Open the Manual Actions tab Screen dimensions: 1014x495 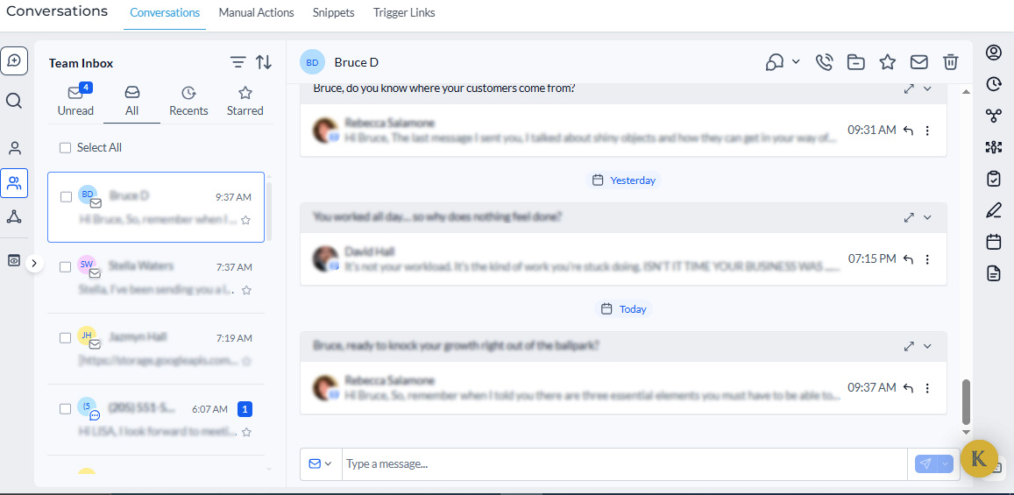coord(256,12)
